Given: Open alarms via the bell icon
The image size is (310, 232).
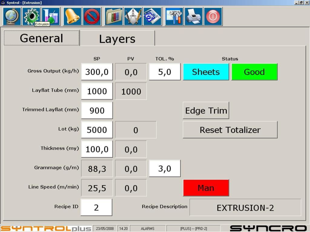Looking at the screenshot, I should coord(72,16).
